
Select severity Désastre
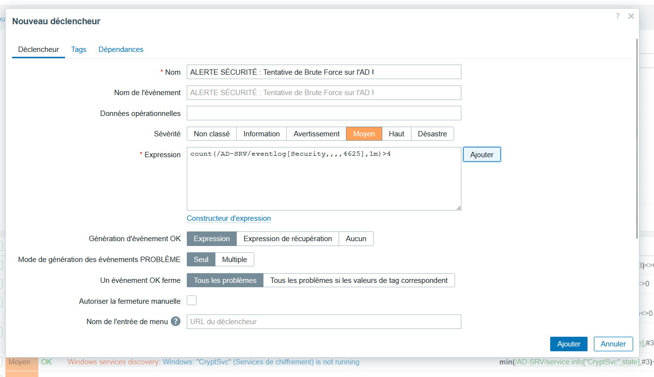pyautogui.click(x=432, y=134)
